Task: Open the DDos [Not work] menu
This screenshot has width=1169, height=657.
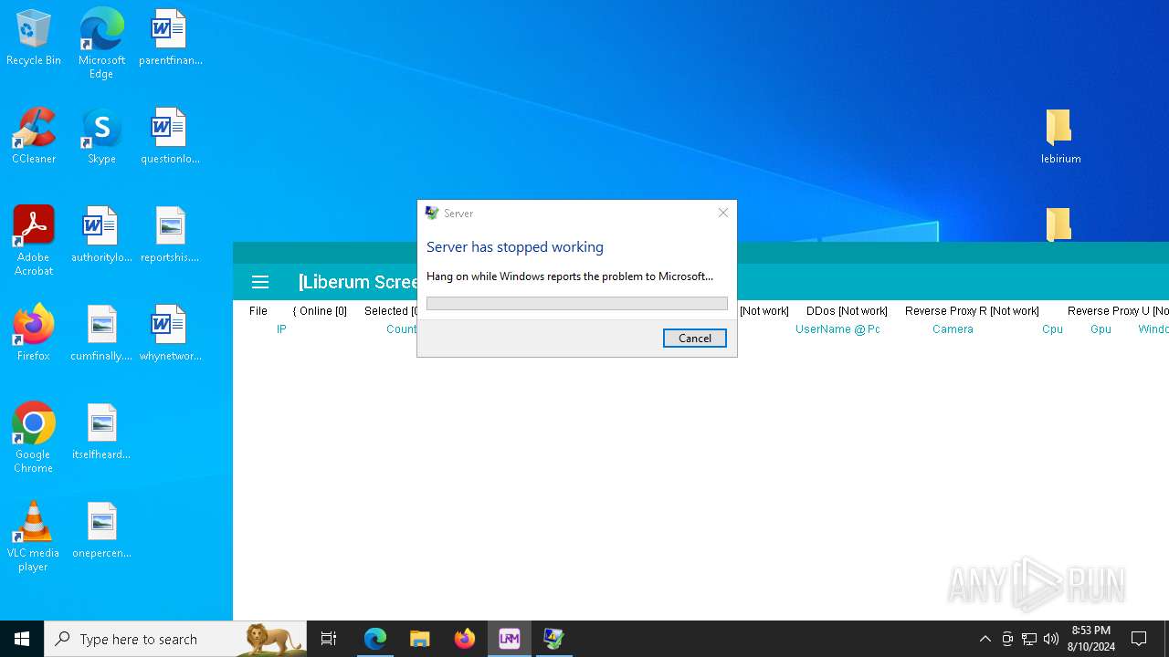Action: [847, 311]
